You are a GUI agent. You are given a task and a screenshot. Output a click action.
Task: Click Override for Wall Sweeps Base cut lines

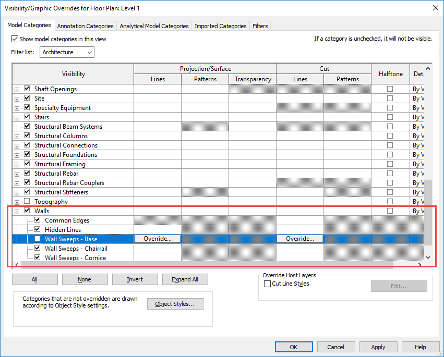point(300,239)
